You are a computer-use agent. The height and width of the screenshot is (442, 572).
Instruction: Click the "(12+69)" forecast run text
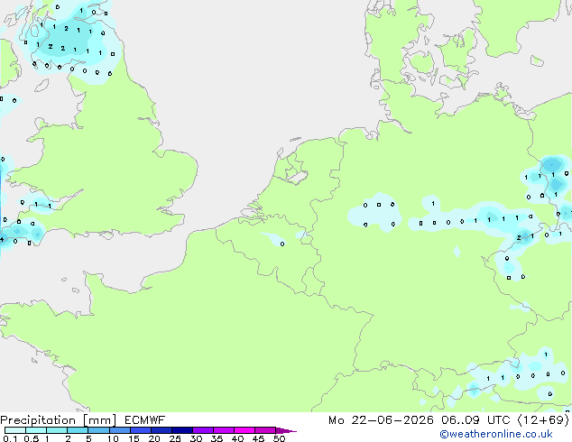(x=543, y=420)
